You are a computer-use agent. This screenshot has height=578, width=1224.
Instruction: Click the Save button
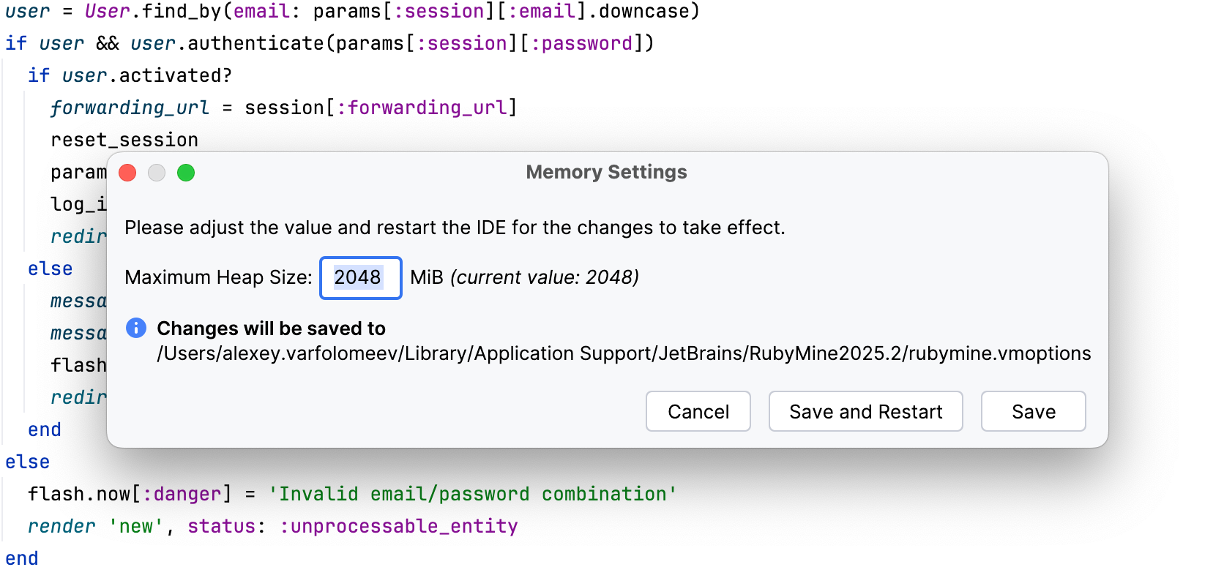pyautogui.click(x=1032, y=411)
